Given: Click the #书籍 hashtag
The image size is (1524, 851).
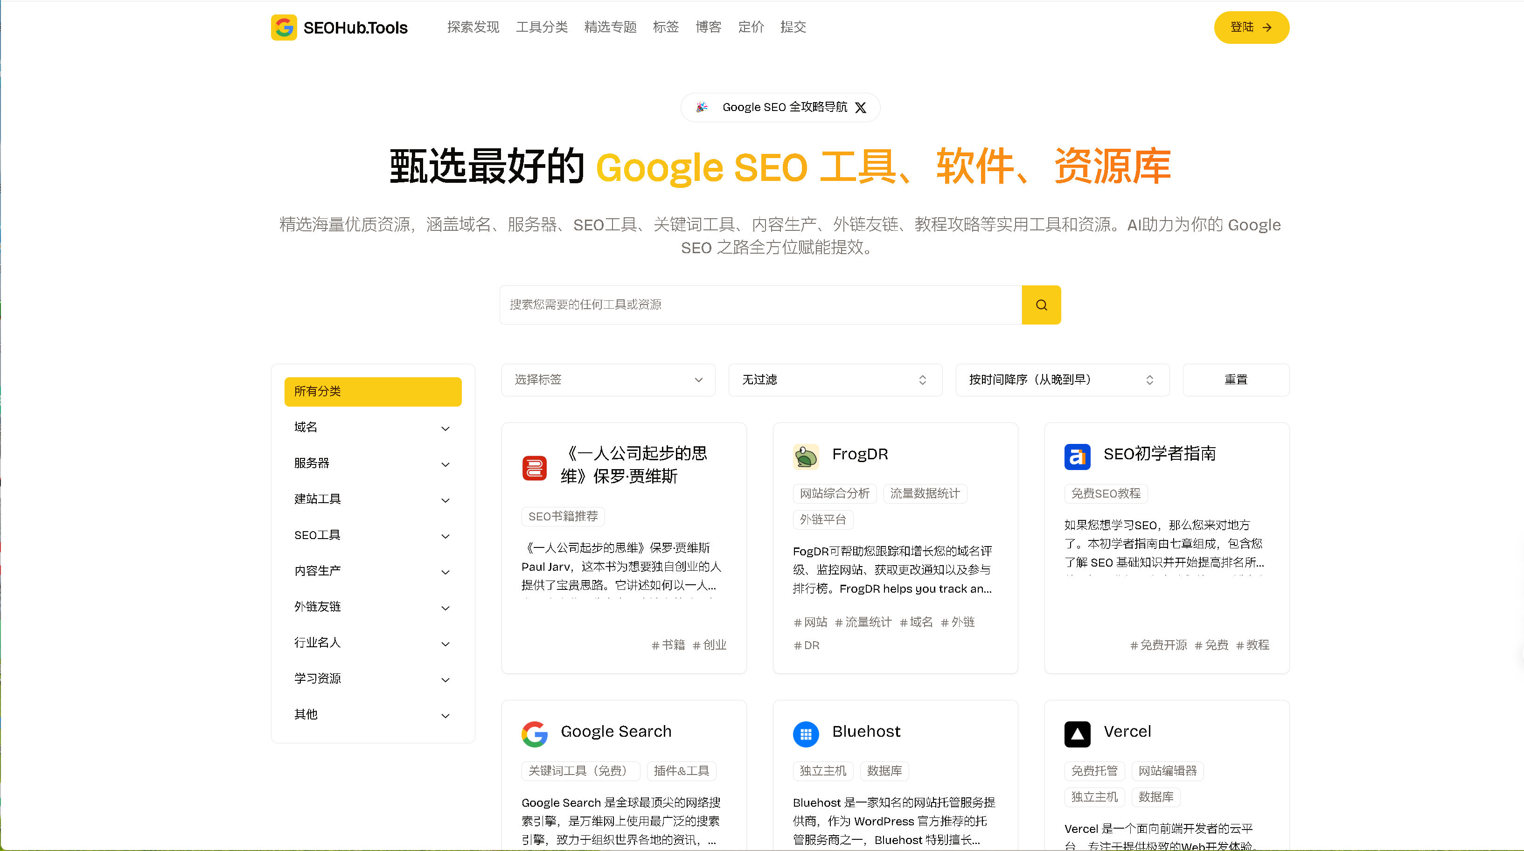Looking at the screenshot, I should tap(668, 644).
